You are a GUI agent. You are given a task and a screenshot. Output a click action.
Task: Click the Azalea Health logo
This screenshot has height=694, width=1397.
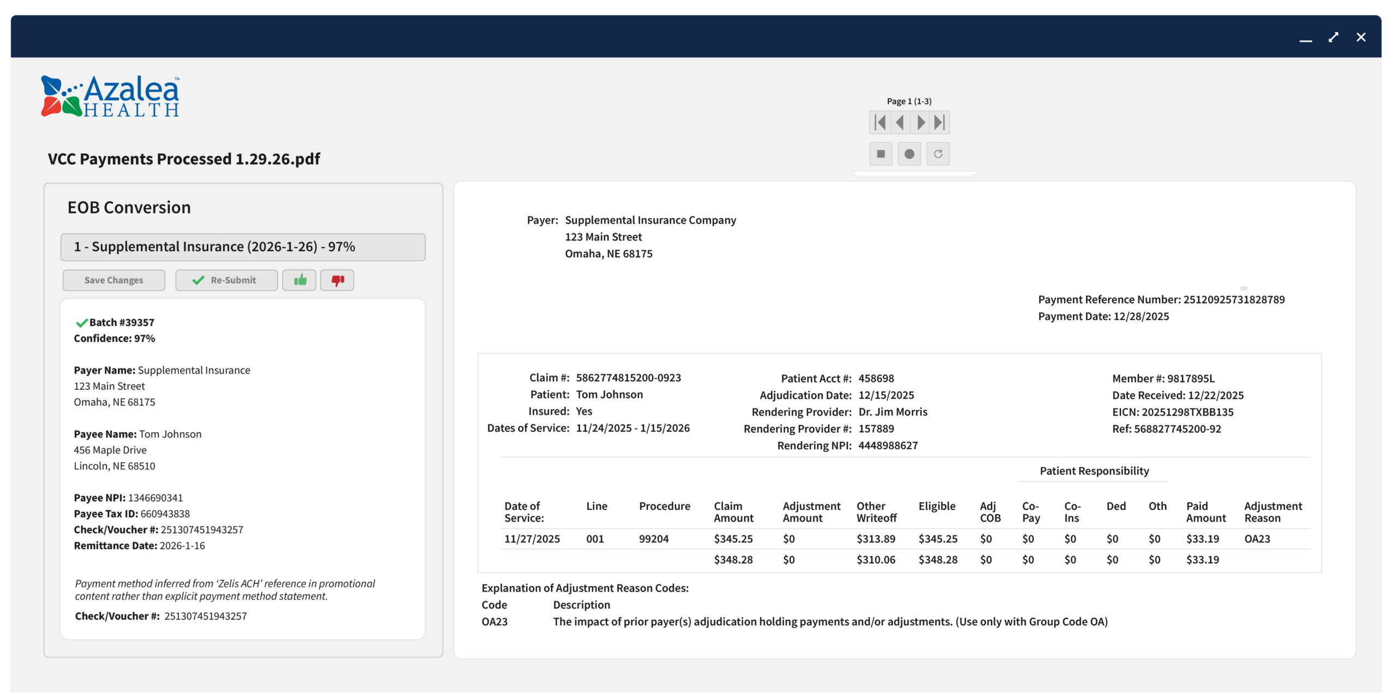click(x=111, y=96)
